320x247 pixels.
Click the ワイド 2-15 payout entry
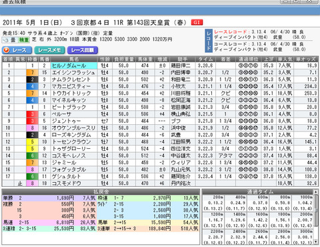point(148,204)
